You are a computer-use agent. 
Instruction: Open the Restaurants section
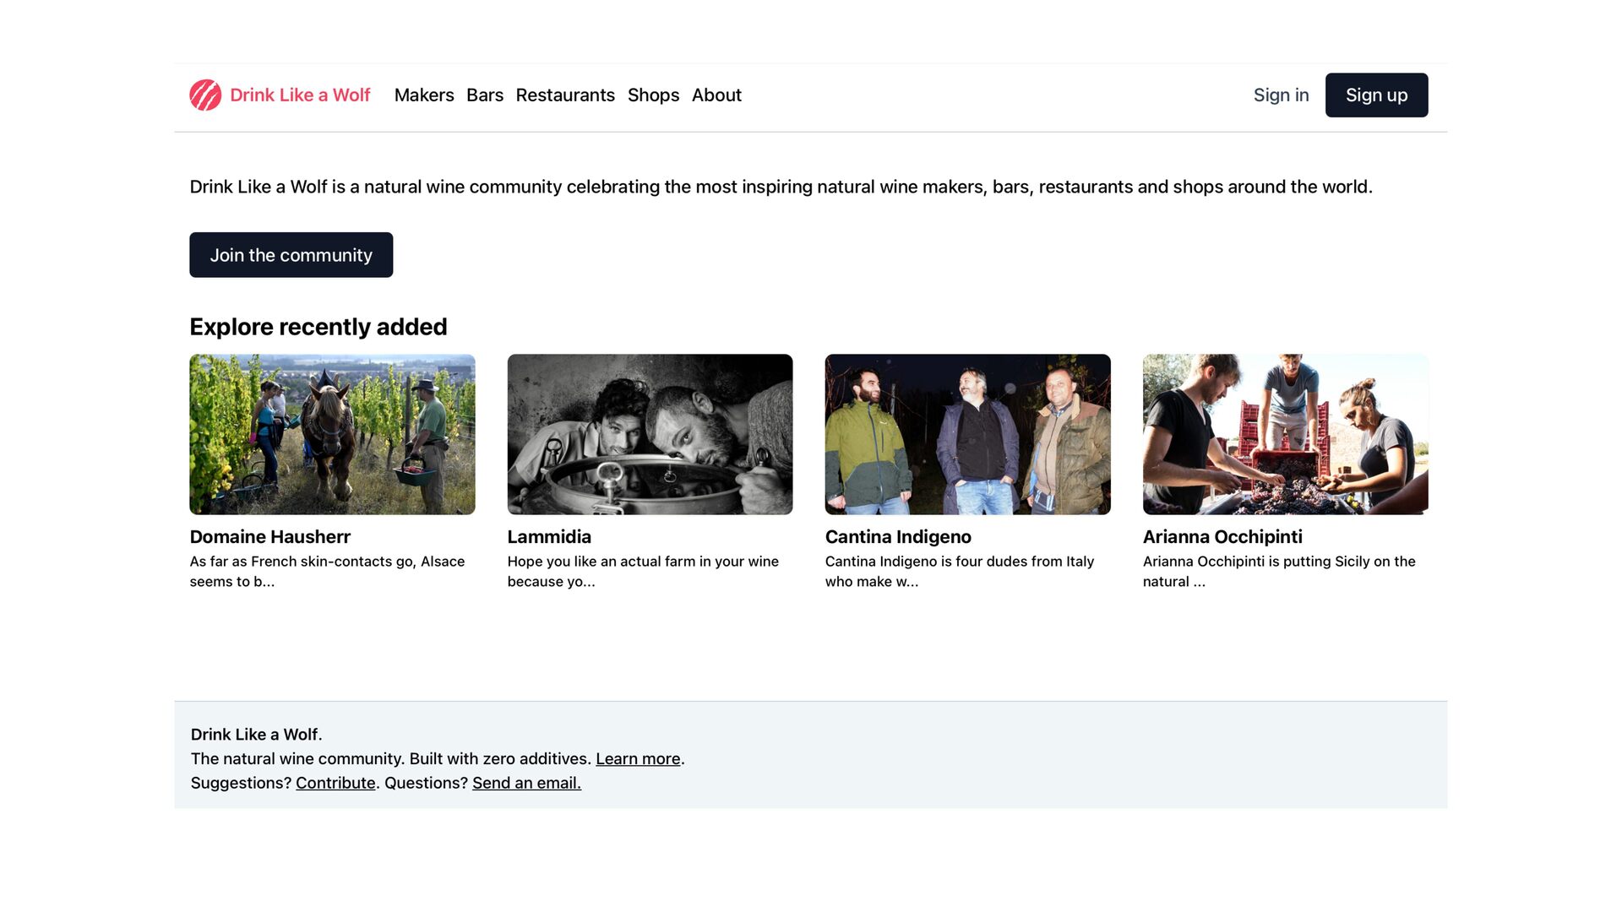(x=565, y=95)
